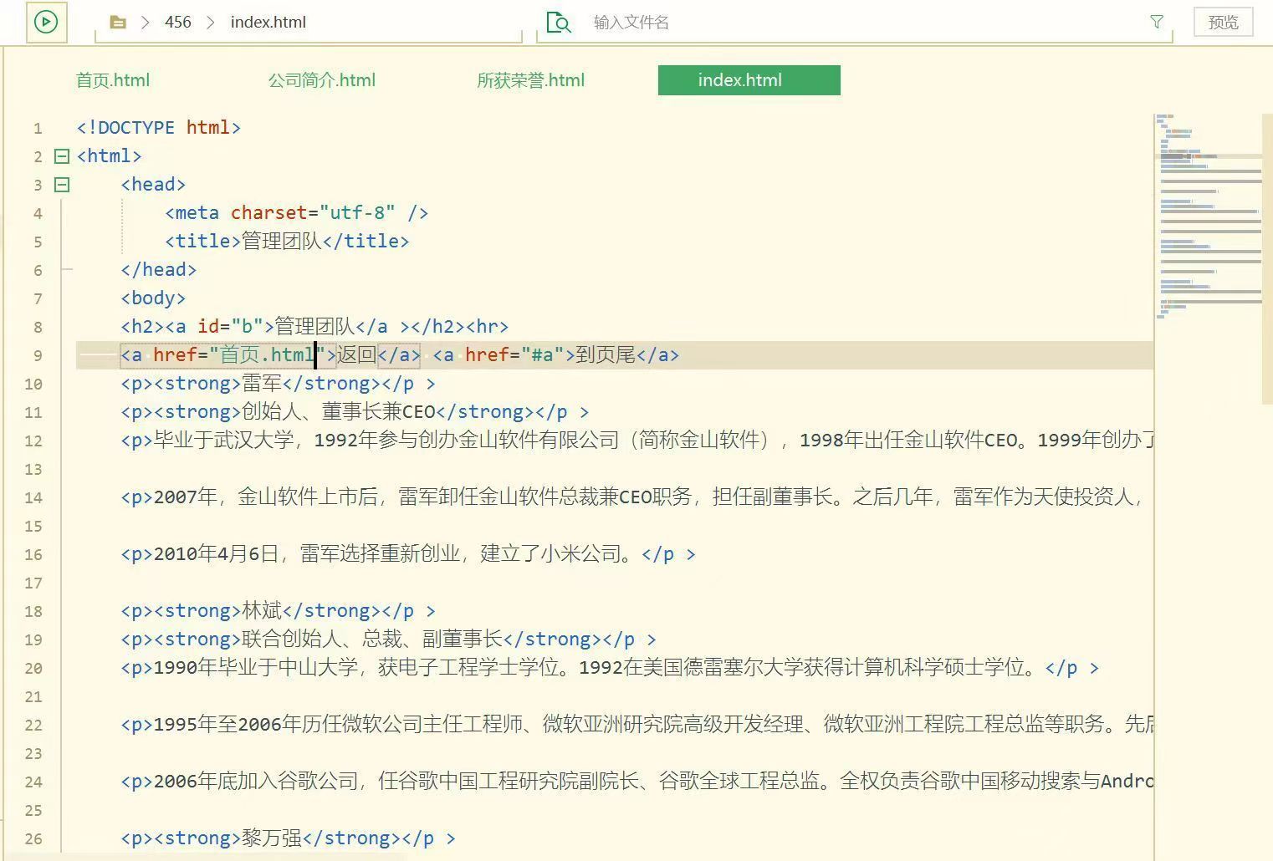Click the code minimap on the right
The width and height of the screenshot is (1273, 861).
[x=1208, y=217]
